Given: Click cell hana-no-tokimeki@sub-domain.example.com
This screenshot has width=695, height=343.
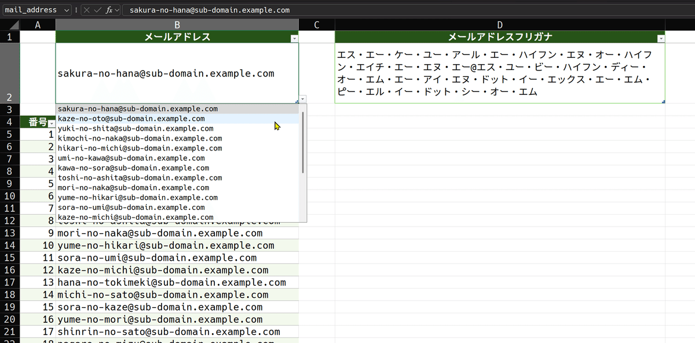Looking at the screenshot, I should [x=177, y=282].
